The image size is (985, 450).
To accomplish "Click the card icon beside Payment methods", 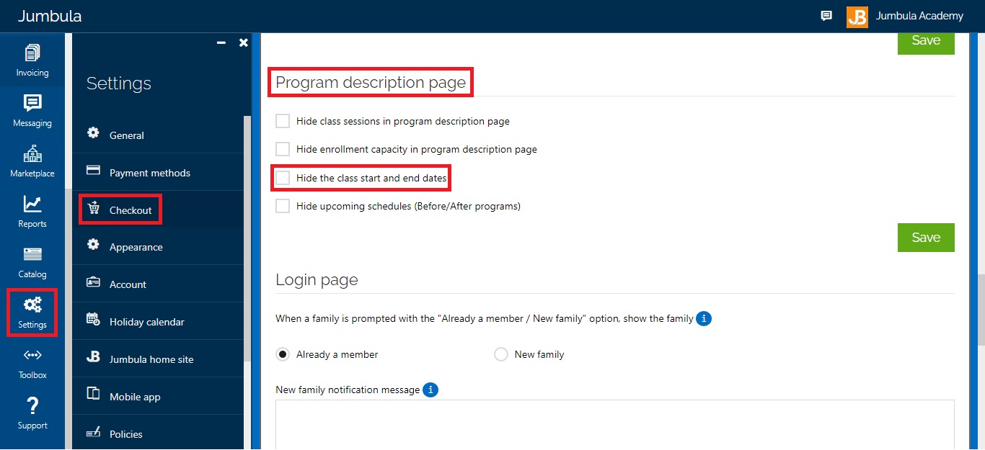I will click(93, 171).
